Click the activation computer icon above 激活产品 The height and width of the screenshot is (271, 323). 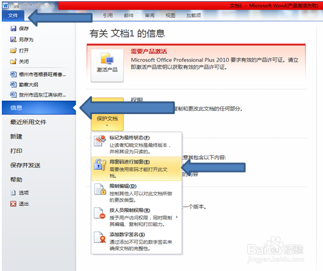(x=107, y=59)
